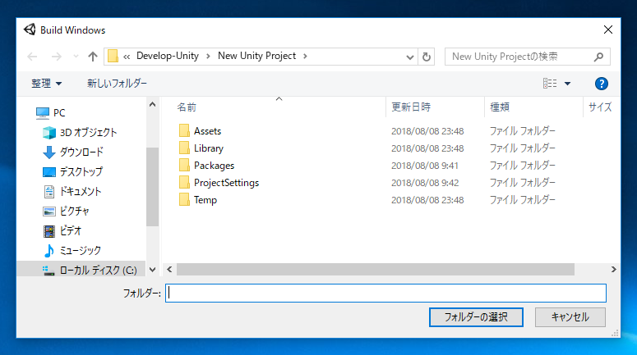The image size is (637, 355).
Task: Click the ProjectSettings folder icon
Action: (x=184, y=182)
